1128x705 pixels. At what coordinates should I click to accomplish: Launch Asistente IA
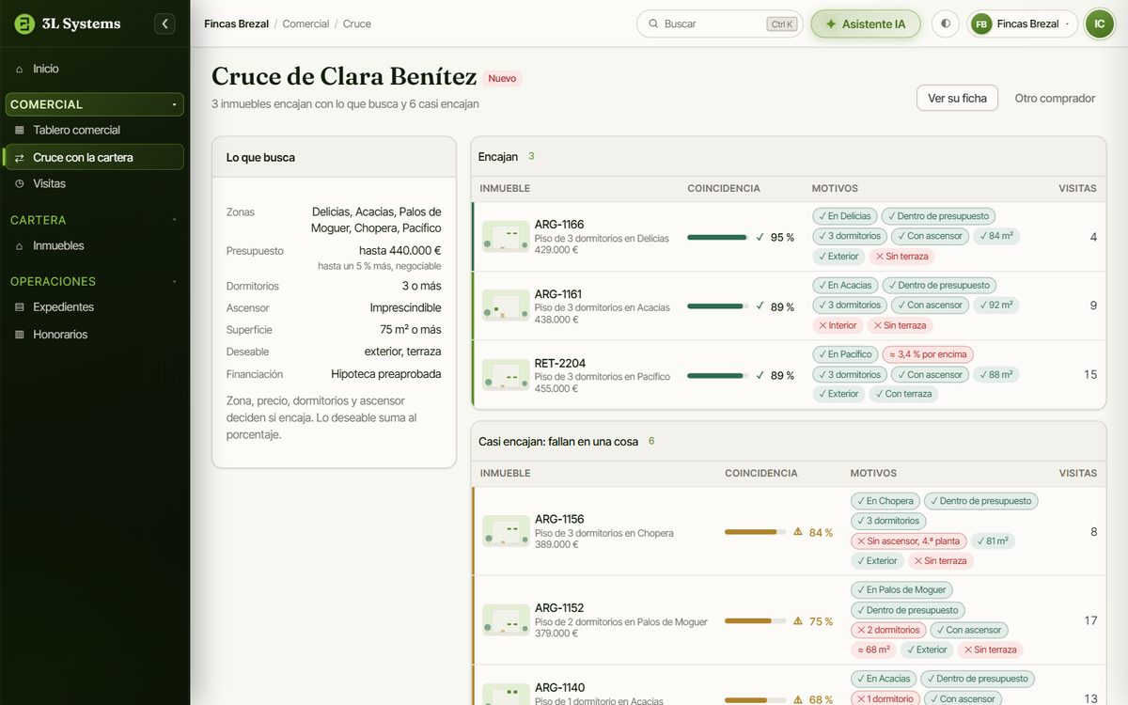(865, 23)
